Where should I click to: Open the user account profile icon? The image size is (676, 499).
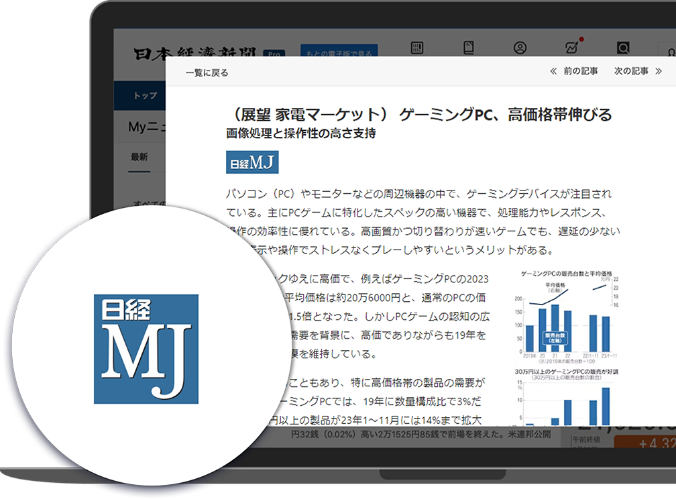click(x=520, y=48)
